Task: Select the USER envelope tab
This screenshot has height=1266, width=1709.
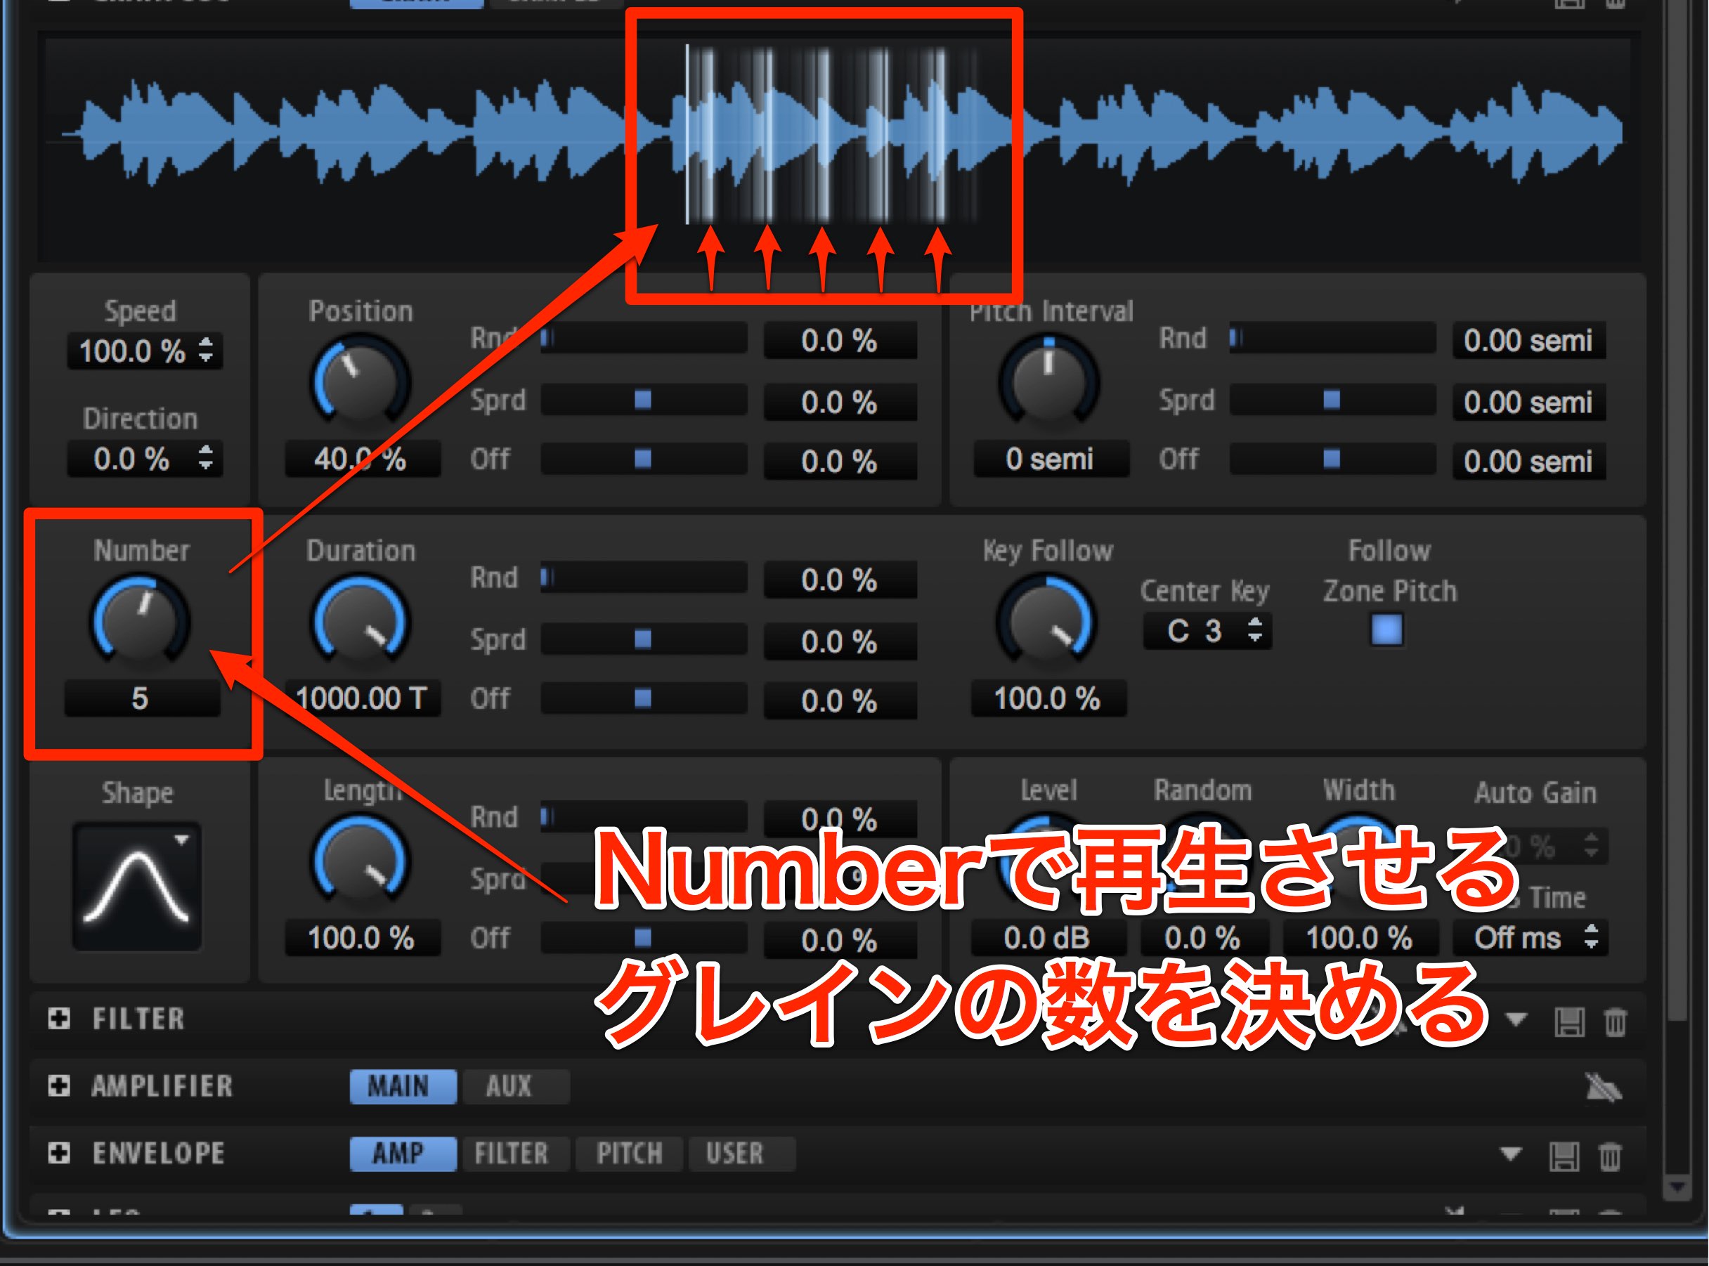Action: coord(741,1154)
